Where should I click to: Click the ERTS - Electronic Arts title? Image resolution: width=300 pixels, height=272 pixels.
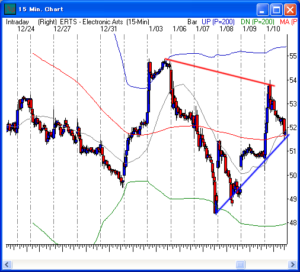point(91,22)
